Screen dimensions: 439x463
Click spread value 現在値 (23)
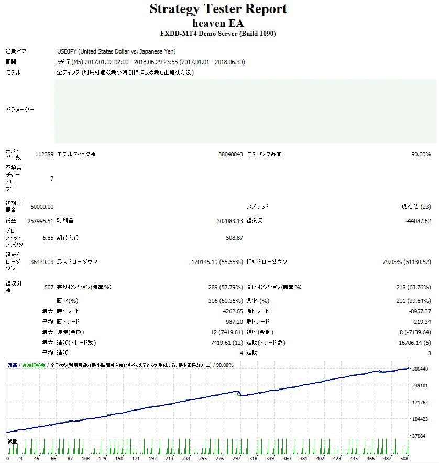coord(416,207)
